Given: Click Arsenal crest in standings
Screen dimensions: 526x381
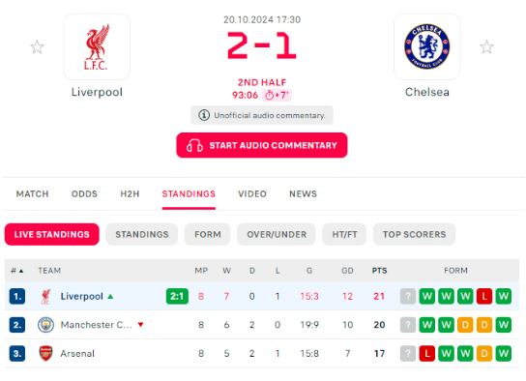Looking at the screenshot, I should (45, 354).
